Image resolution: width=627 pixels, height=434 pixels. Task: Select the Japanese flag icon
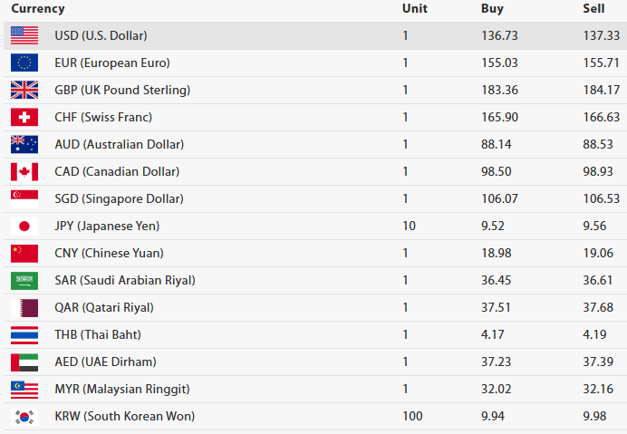(x=24, y=226)
